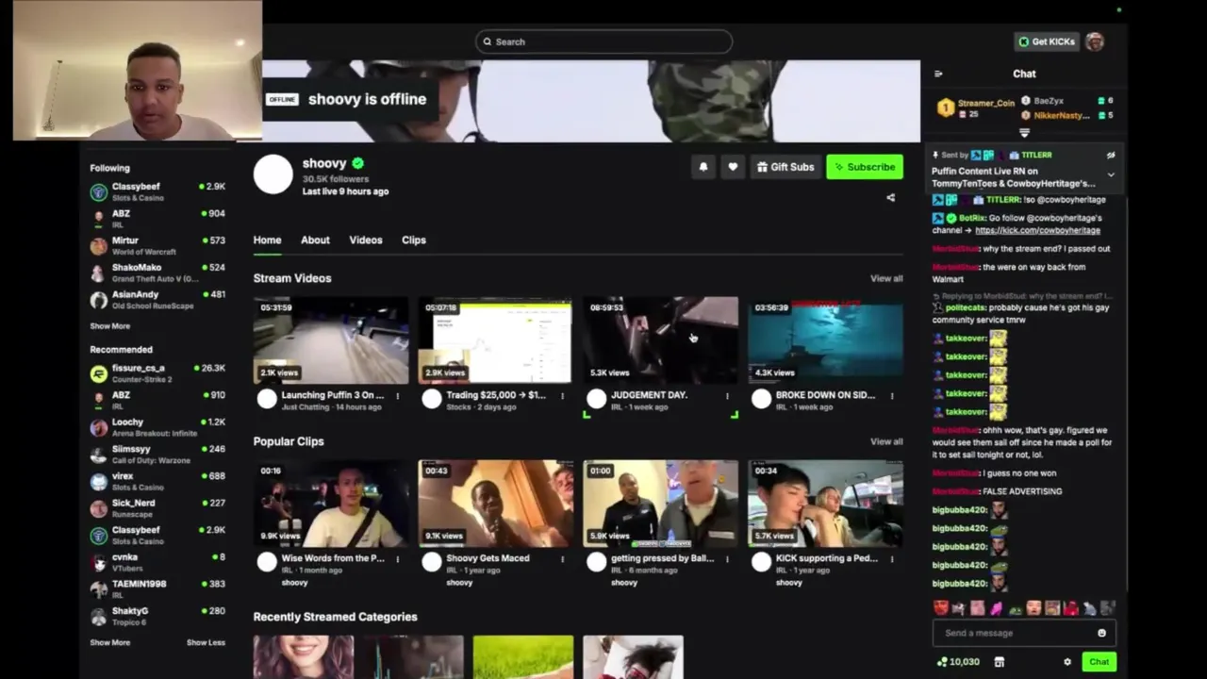Select the green Pepe frog emote
1207x679 pixels.
tap(1014, 608)
